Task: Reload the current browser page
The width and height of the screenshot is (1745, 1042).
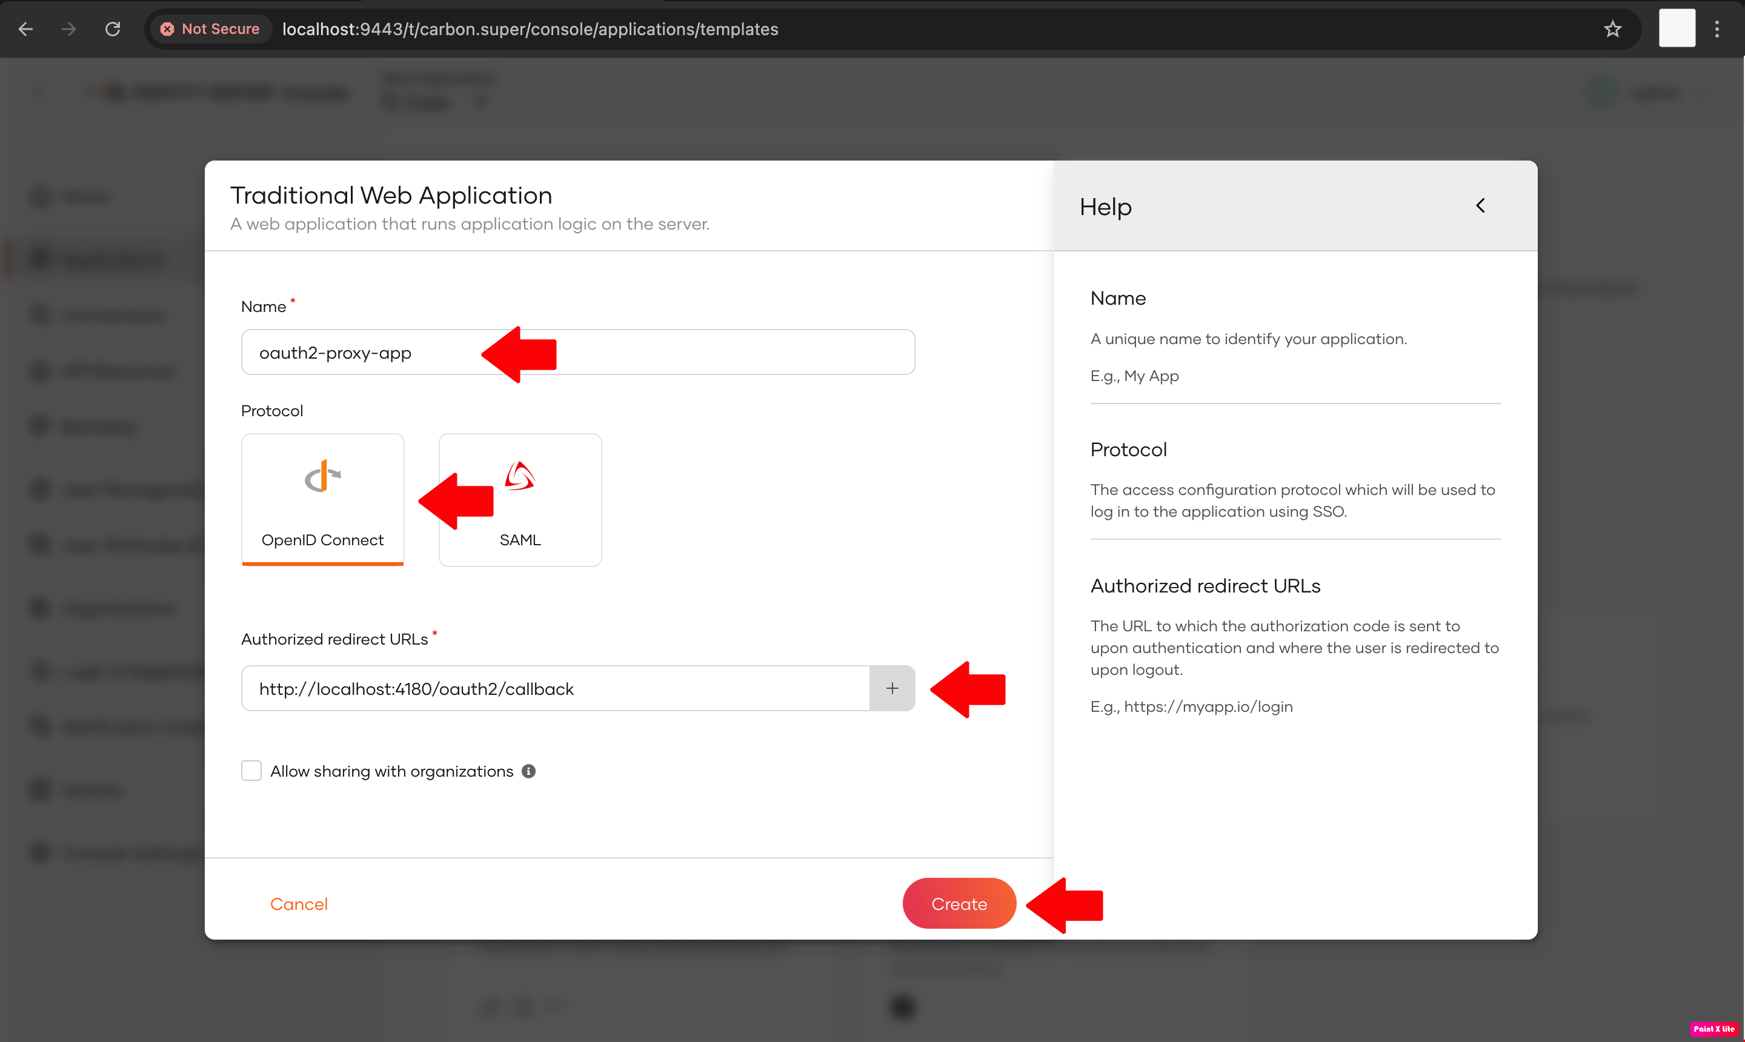Action: [113, 29]
